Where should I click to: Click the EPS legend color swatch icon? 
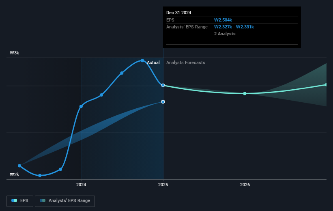pyautogui.click(x=14, y=200)
